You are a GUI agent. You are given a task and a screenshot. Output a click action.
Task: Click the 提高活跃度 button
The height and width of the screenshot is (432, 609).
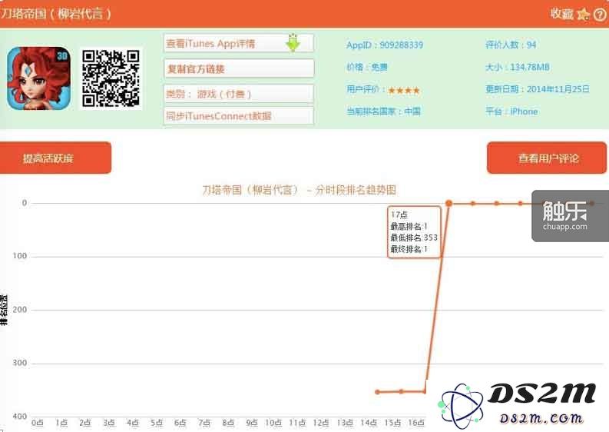(x=55, y=158)
